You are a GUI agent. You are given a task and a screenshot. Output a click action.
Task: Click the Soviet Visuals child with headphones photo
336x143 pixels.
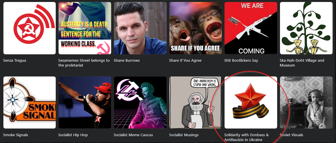[x=306, y=103]
